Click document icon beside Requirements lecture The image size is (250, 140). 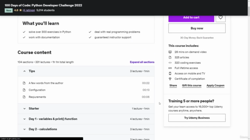tap(24, 97)
